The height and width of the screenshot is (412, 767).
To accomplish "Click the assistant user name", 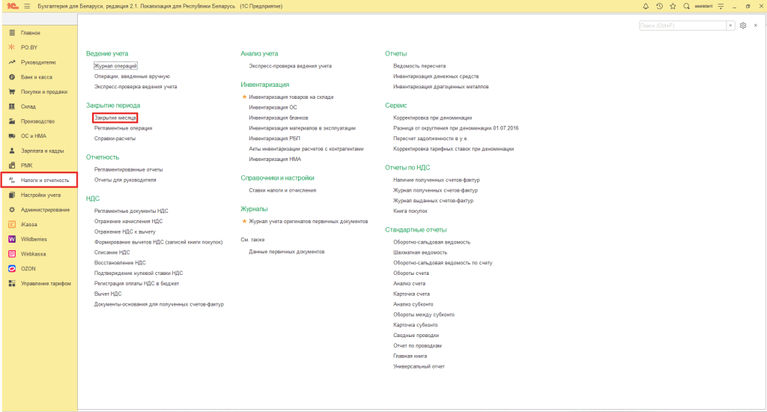I will 703,6.
